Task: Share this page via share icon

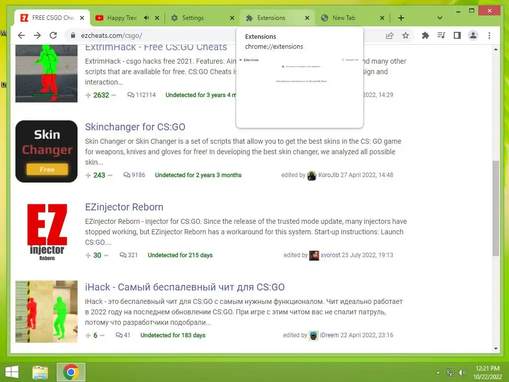Action: (x=390, y=35)
